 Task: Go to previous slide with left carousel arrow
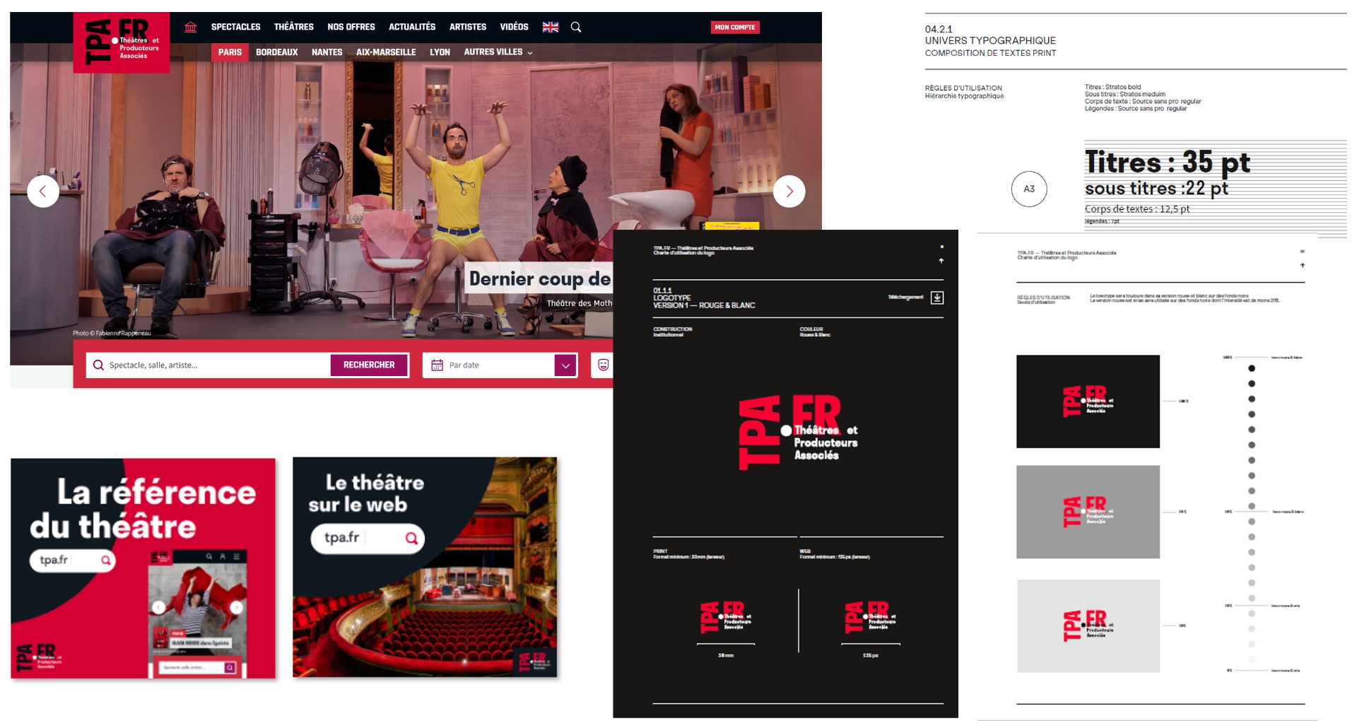click(44, 191)
